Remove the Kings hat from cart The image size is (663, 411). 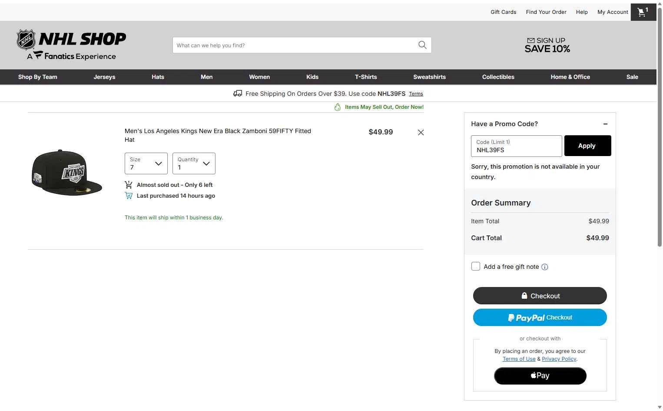coord(421,133)
